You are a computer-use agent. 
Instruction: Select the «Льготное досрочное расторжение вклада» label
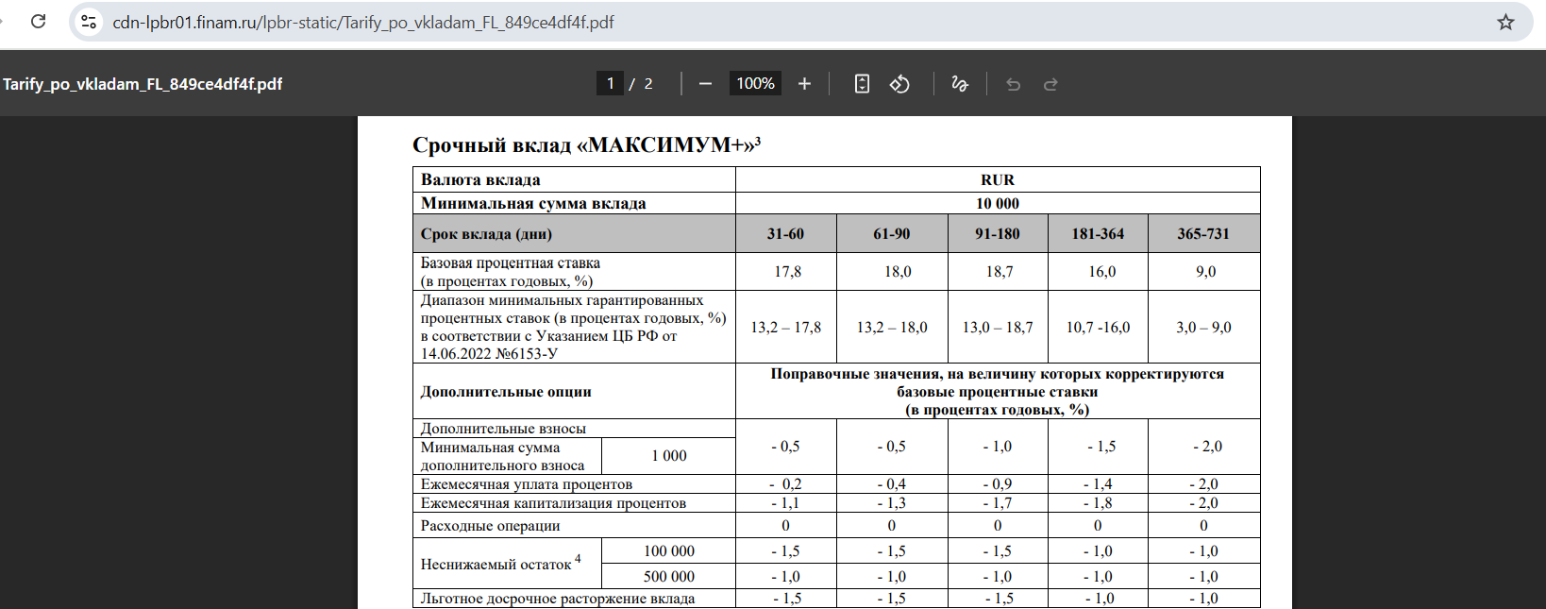(x=558, y=599)
